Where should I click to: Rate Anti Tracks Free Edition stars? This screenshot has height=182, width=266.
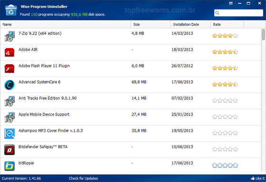point(225,101)
